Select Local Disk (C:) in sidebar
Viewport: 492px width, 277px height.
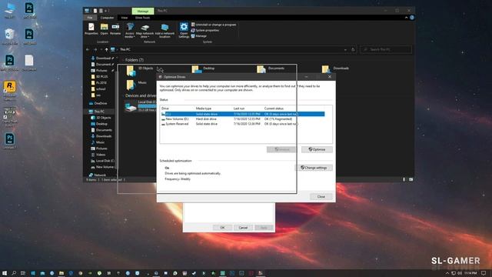pyautogui.click(x=105, y=161)
